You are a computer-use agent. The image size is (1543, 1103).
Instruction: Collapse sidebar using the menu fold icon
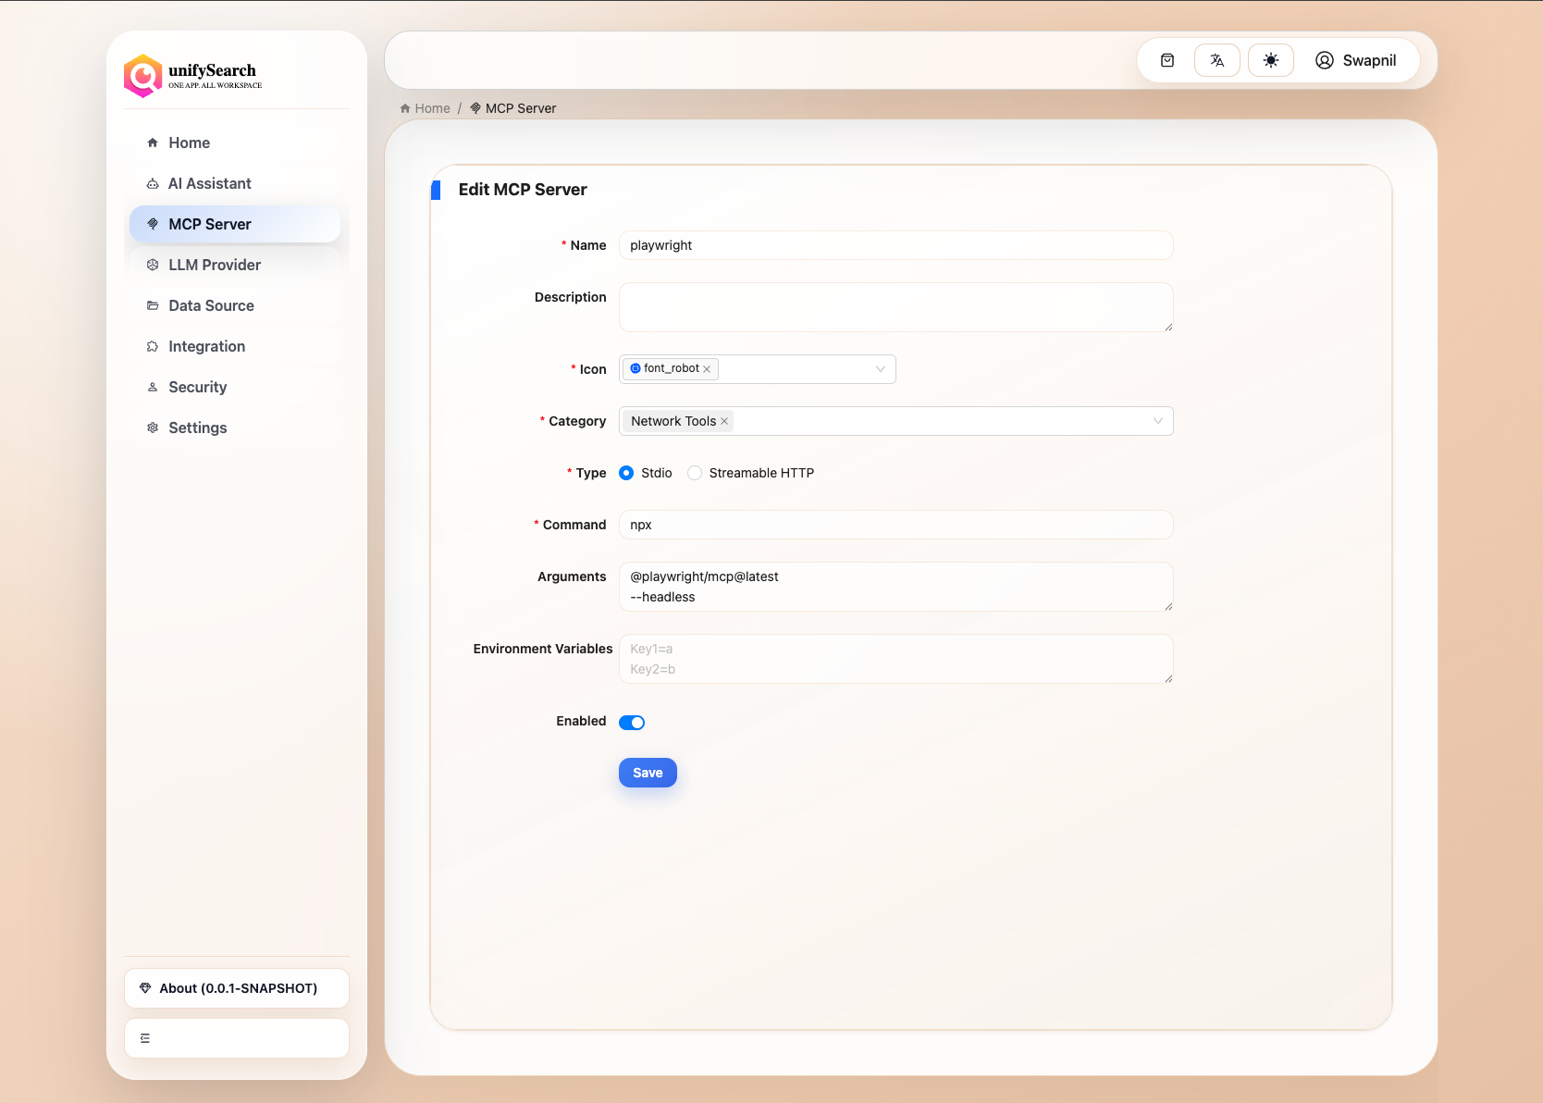tap(145, 1038)
